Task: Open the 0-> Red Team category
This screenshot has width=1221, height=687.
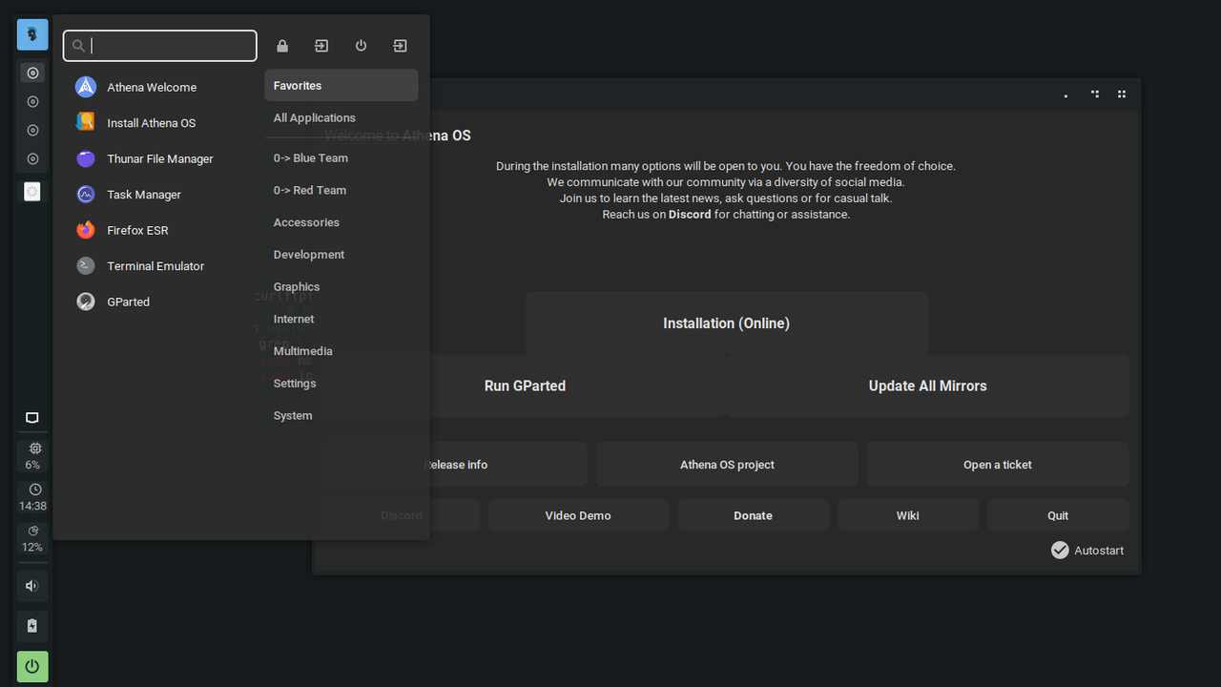Action: pos(341,190)
